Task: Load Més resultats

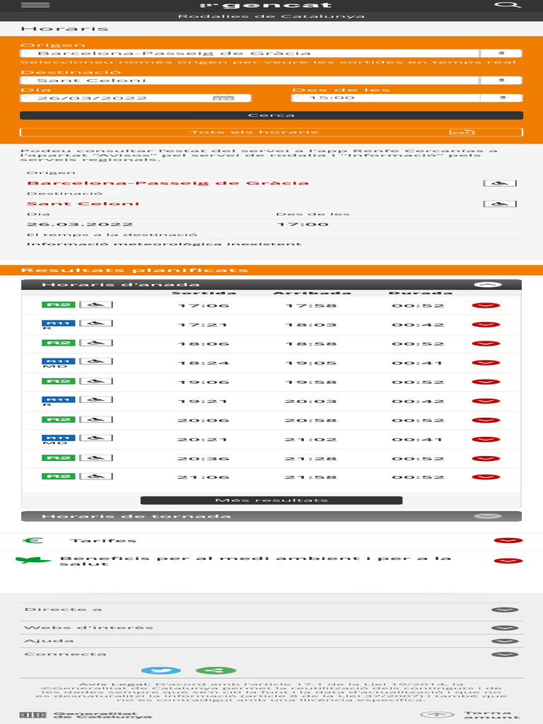Action: 271,500
